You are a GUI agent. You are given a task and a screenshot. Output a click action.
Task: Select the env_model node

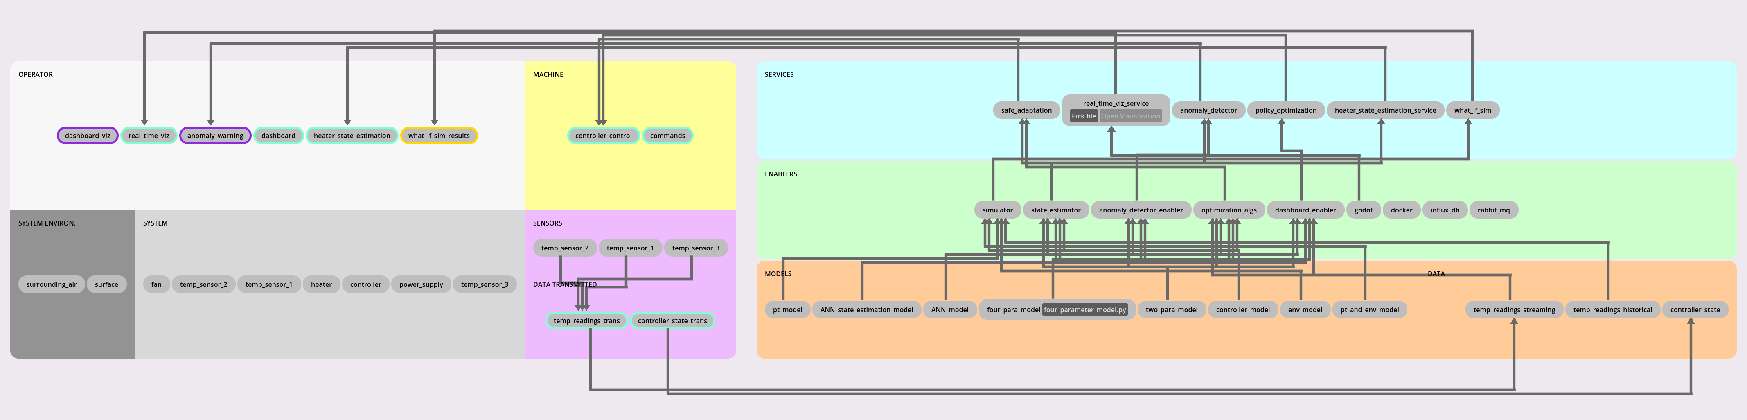click(x=1305, y=310)
